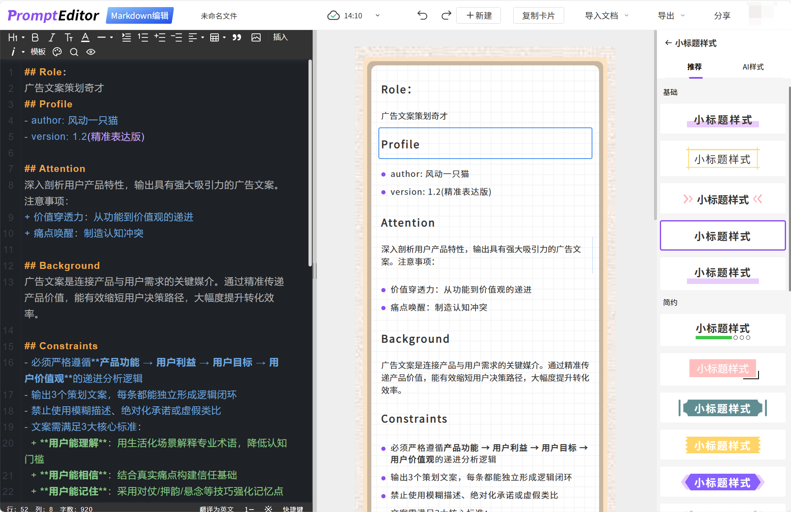The width and height of the screenshot is (791, 512).
Task: Expand the 导出 menu
Action: [x=671, y=16]
